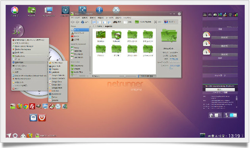
Task: Switch Dolphin to columns view mode
Action: [104, 22]
